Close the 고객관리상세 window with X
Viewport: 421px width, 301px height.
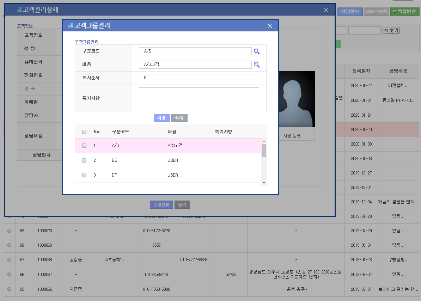coord(326,10)
